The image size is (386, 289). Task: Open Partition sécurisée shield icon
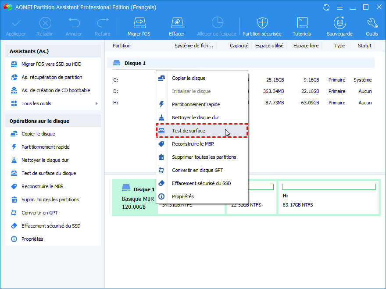[x=262, y=23]
